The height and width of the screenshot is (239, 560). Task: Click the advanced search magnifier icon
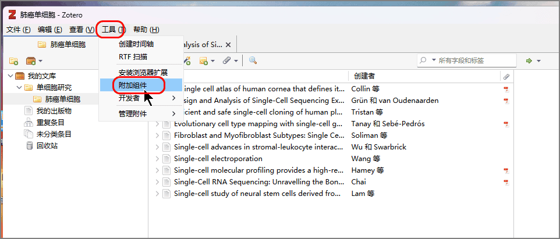253,60
